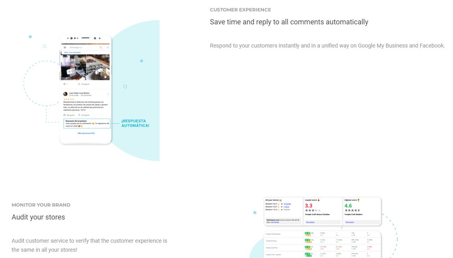Click score badge on Temple Brewery row

307,240
